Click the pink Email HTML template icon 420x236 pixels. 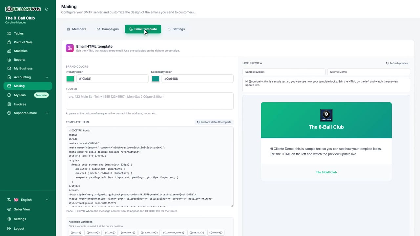tap(70, 48)
